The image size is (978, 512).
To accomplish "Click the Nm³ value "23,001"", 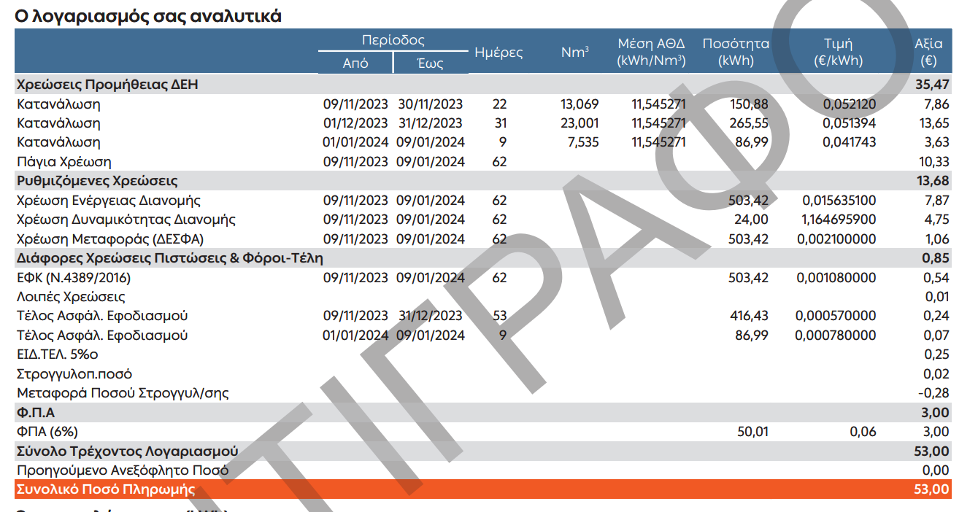I will 580,123.
